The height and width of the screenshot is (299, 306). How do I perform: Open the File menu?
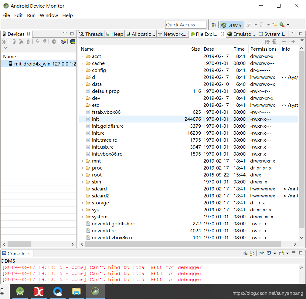(6, 15)
